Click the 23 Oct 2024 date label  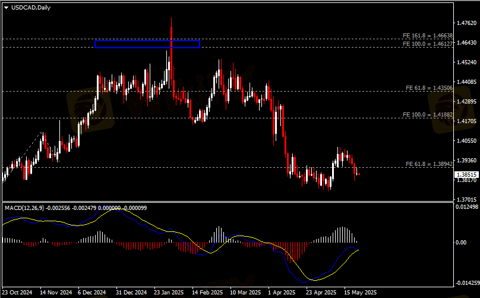click(x=17, y=293)
